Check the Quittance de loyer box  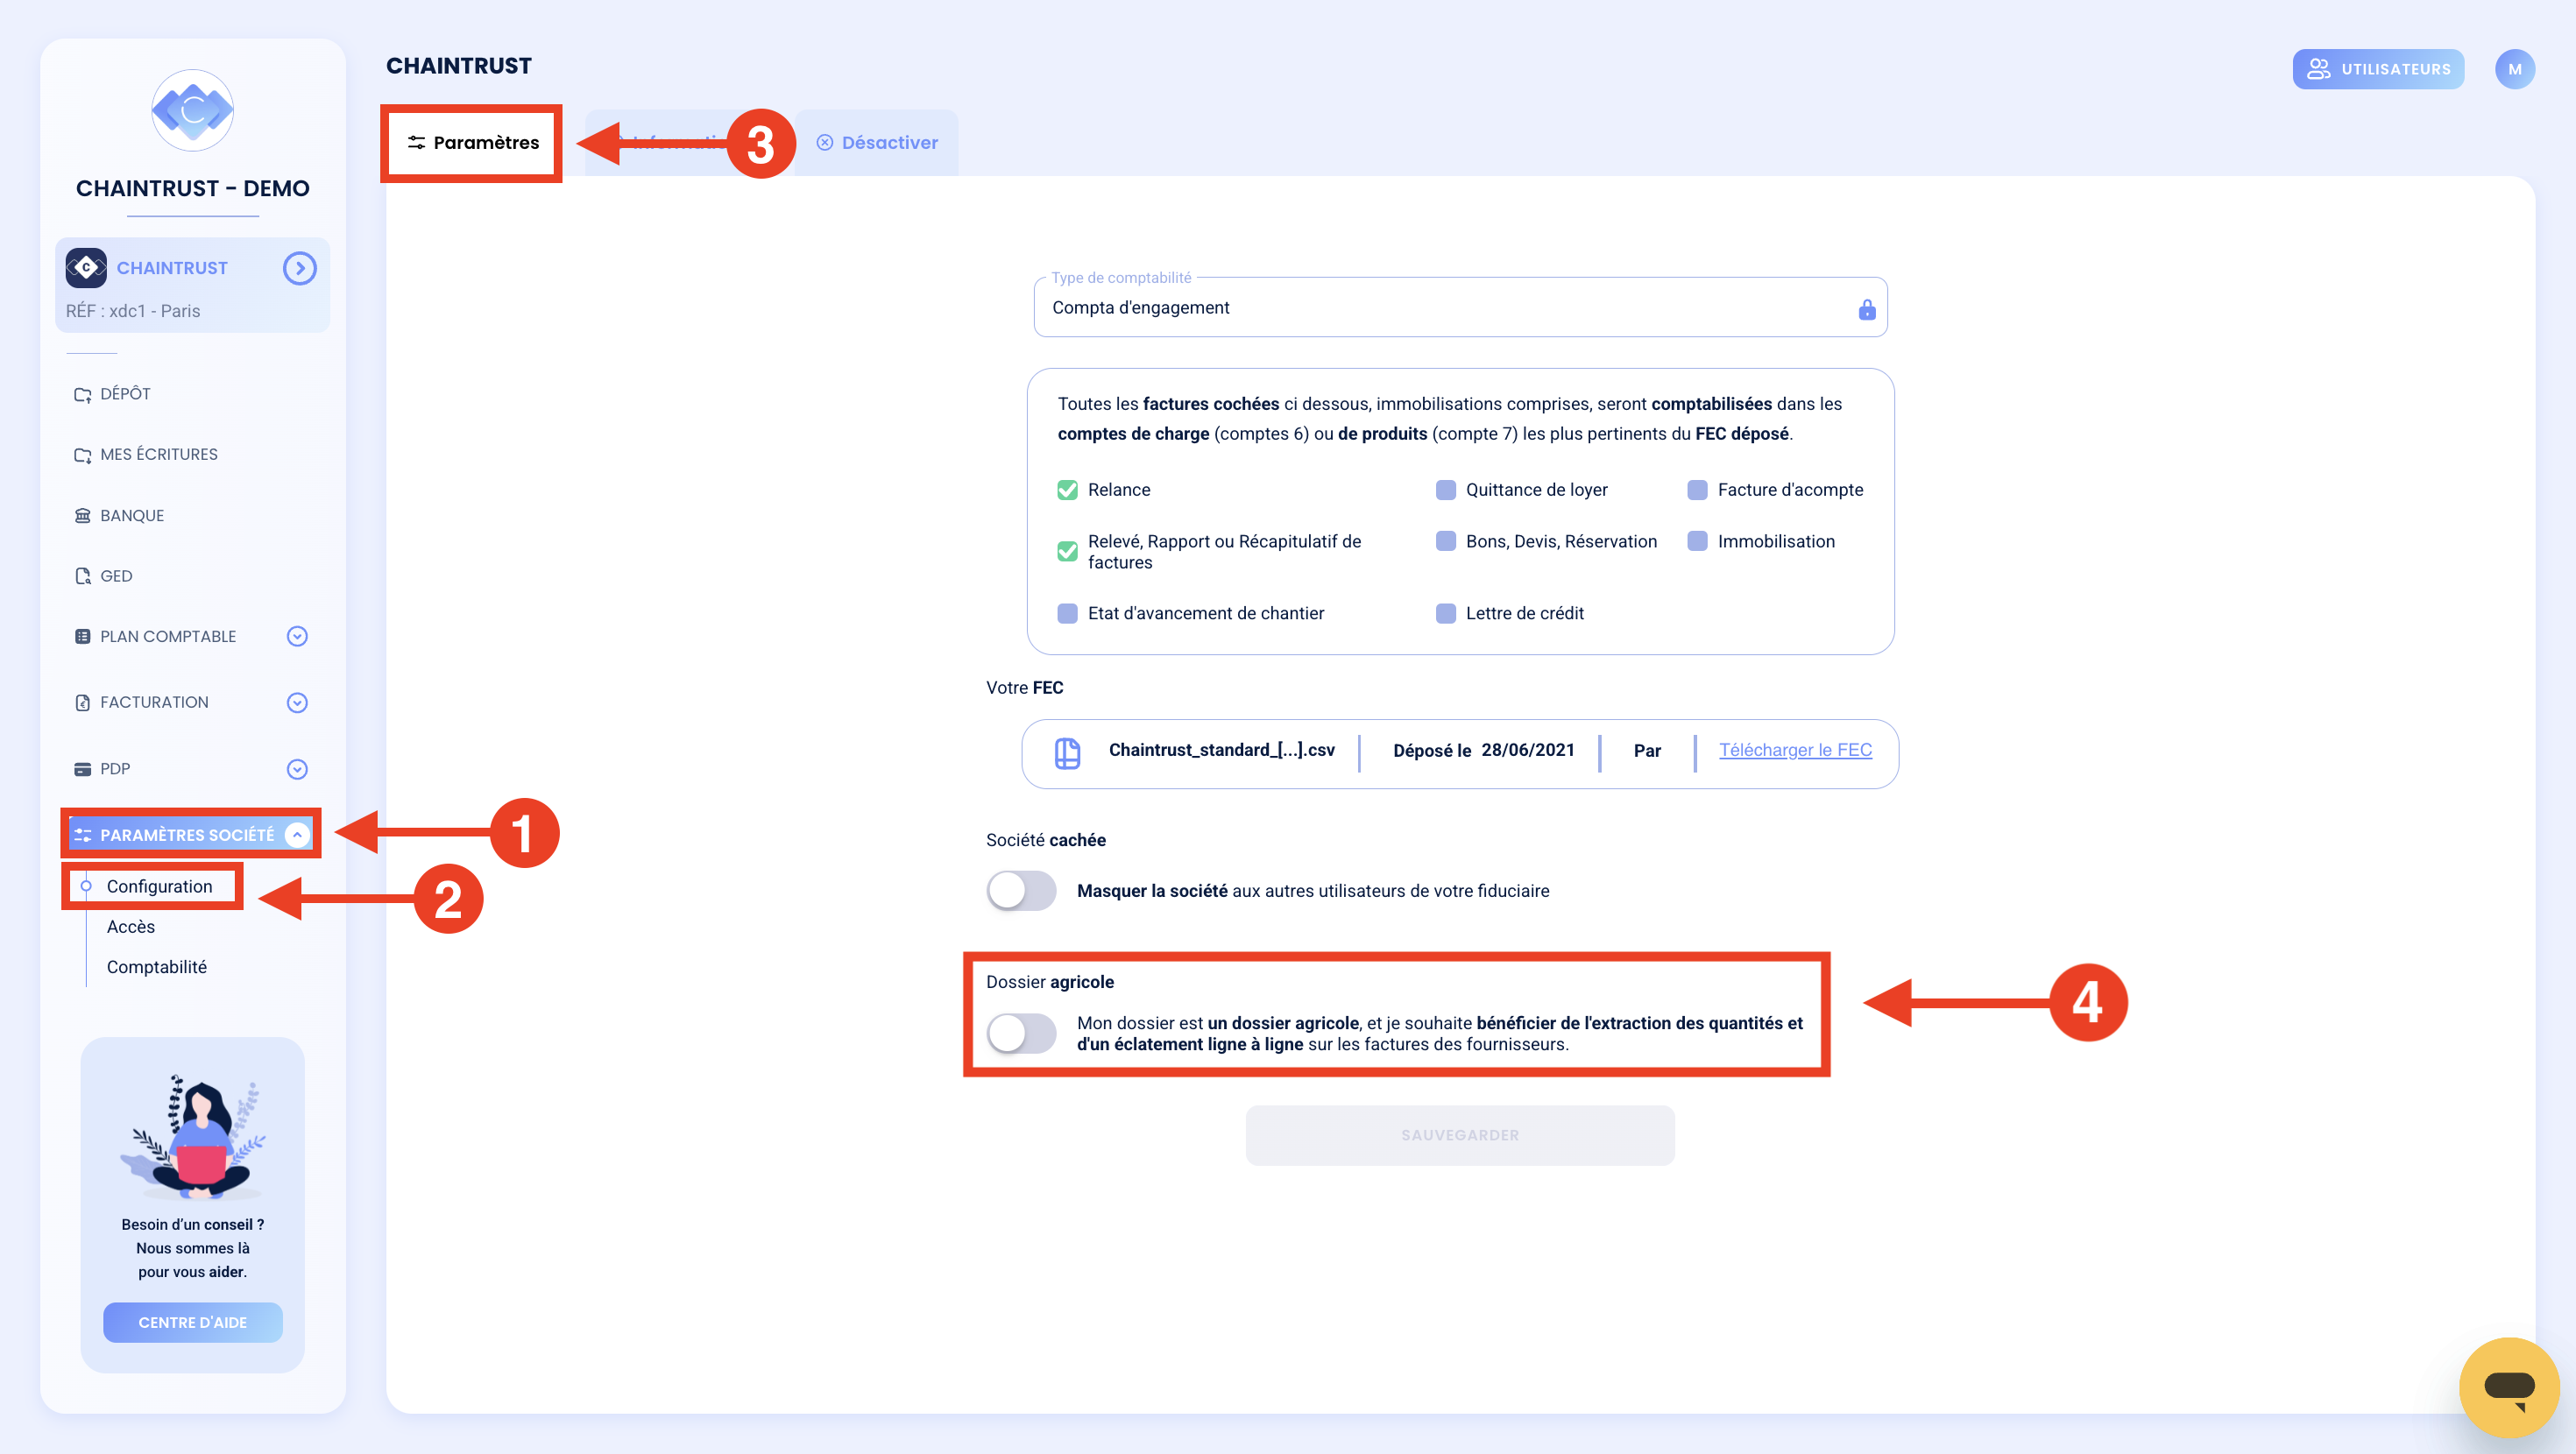click(1445, 490)
